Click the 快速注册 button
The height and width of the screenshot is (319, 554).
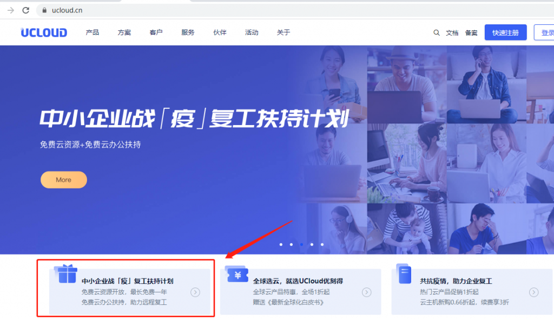pos(505,32)
